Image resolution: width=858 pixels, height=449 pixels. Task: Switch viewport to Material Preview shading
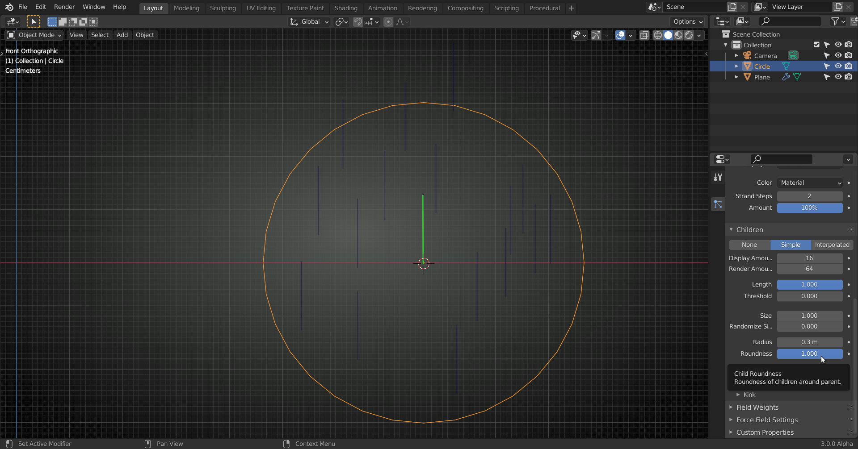(x=679, y=35)
